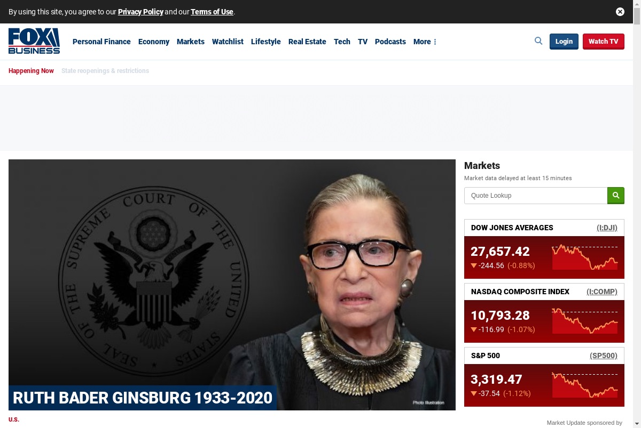Expand the More navigation menu

click(x=425, y=42)
